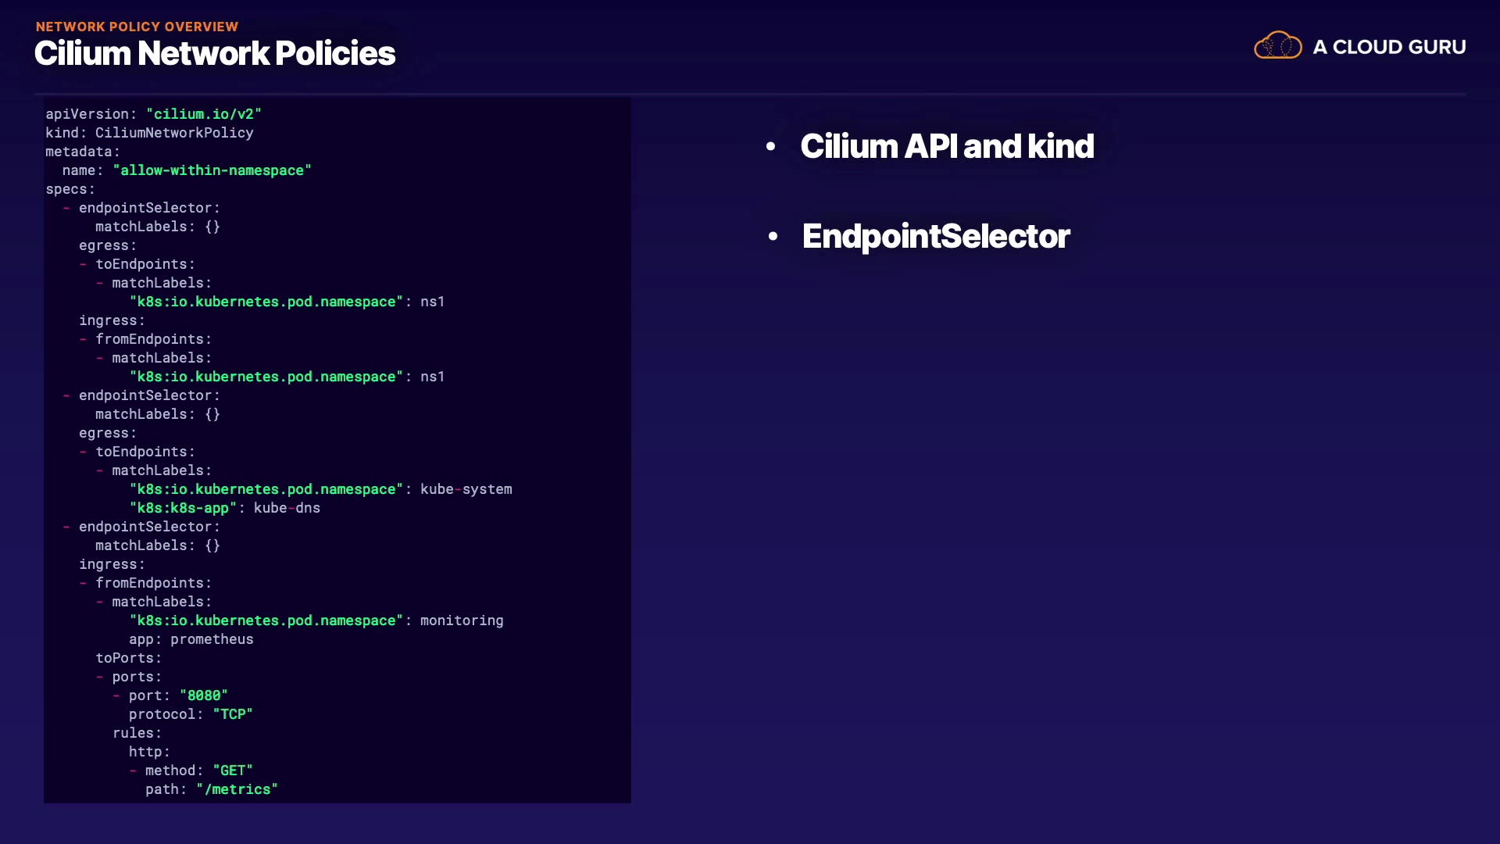Click the NETWORK POLICY OVERVIEW orange header
The image size is (1500, 844).
[137, 27]
